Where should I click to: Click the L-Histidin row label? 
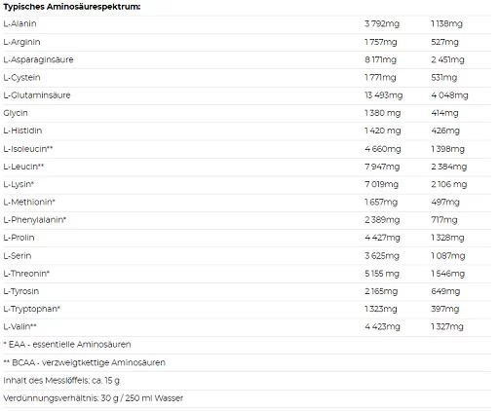tap(22, 131)
